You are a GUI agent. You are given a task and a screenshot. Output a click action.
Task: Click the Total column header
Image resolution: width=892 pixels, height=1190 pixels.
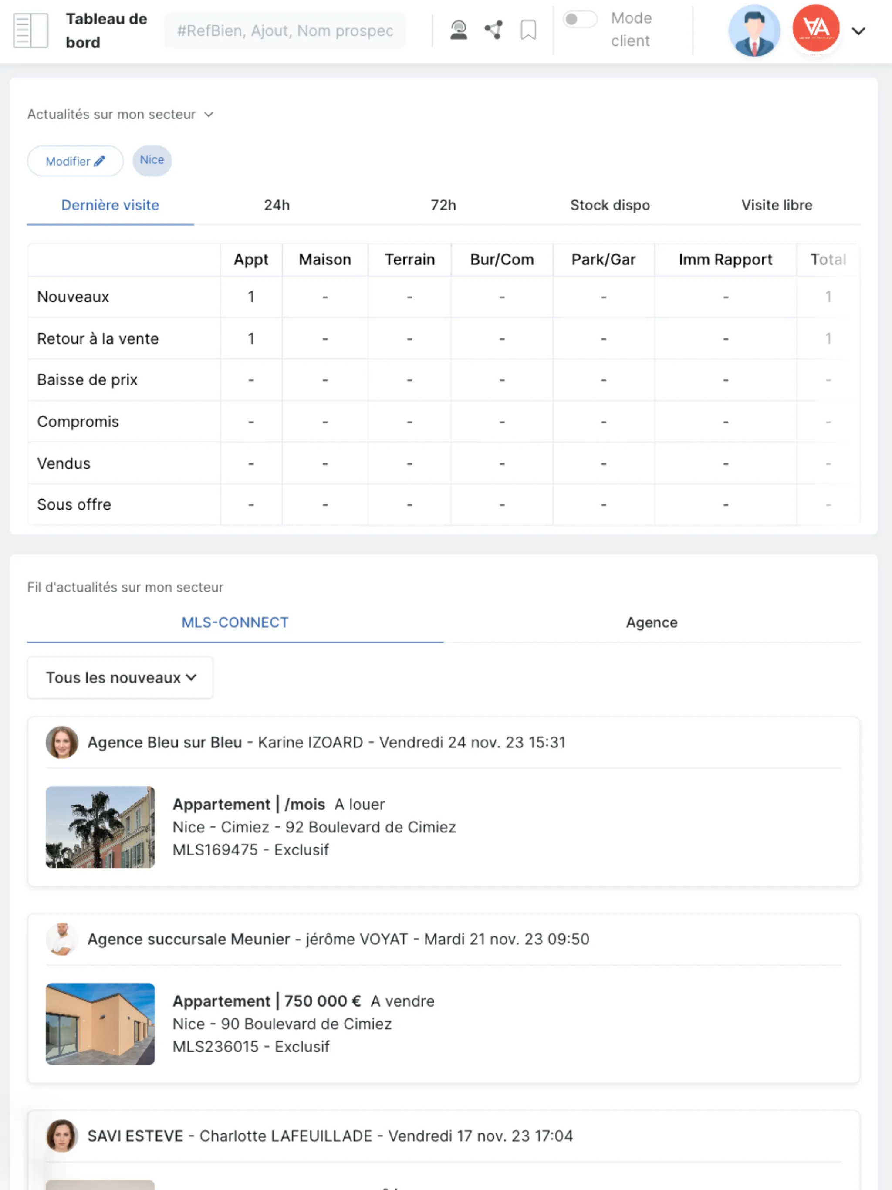828,260
